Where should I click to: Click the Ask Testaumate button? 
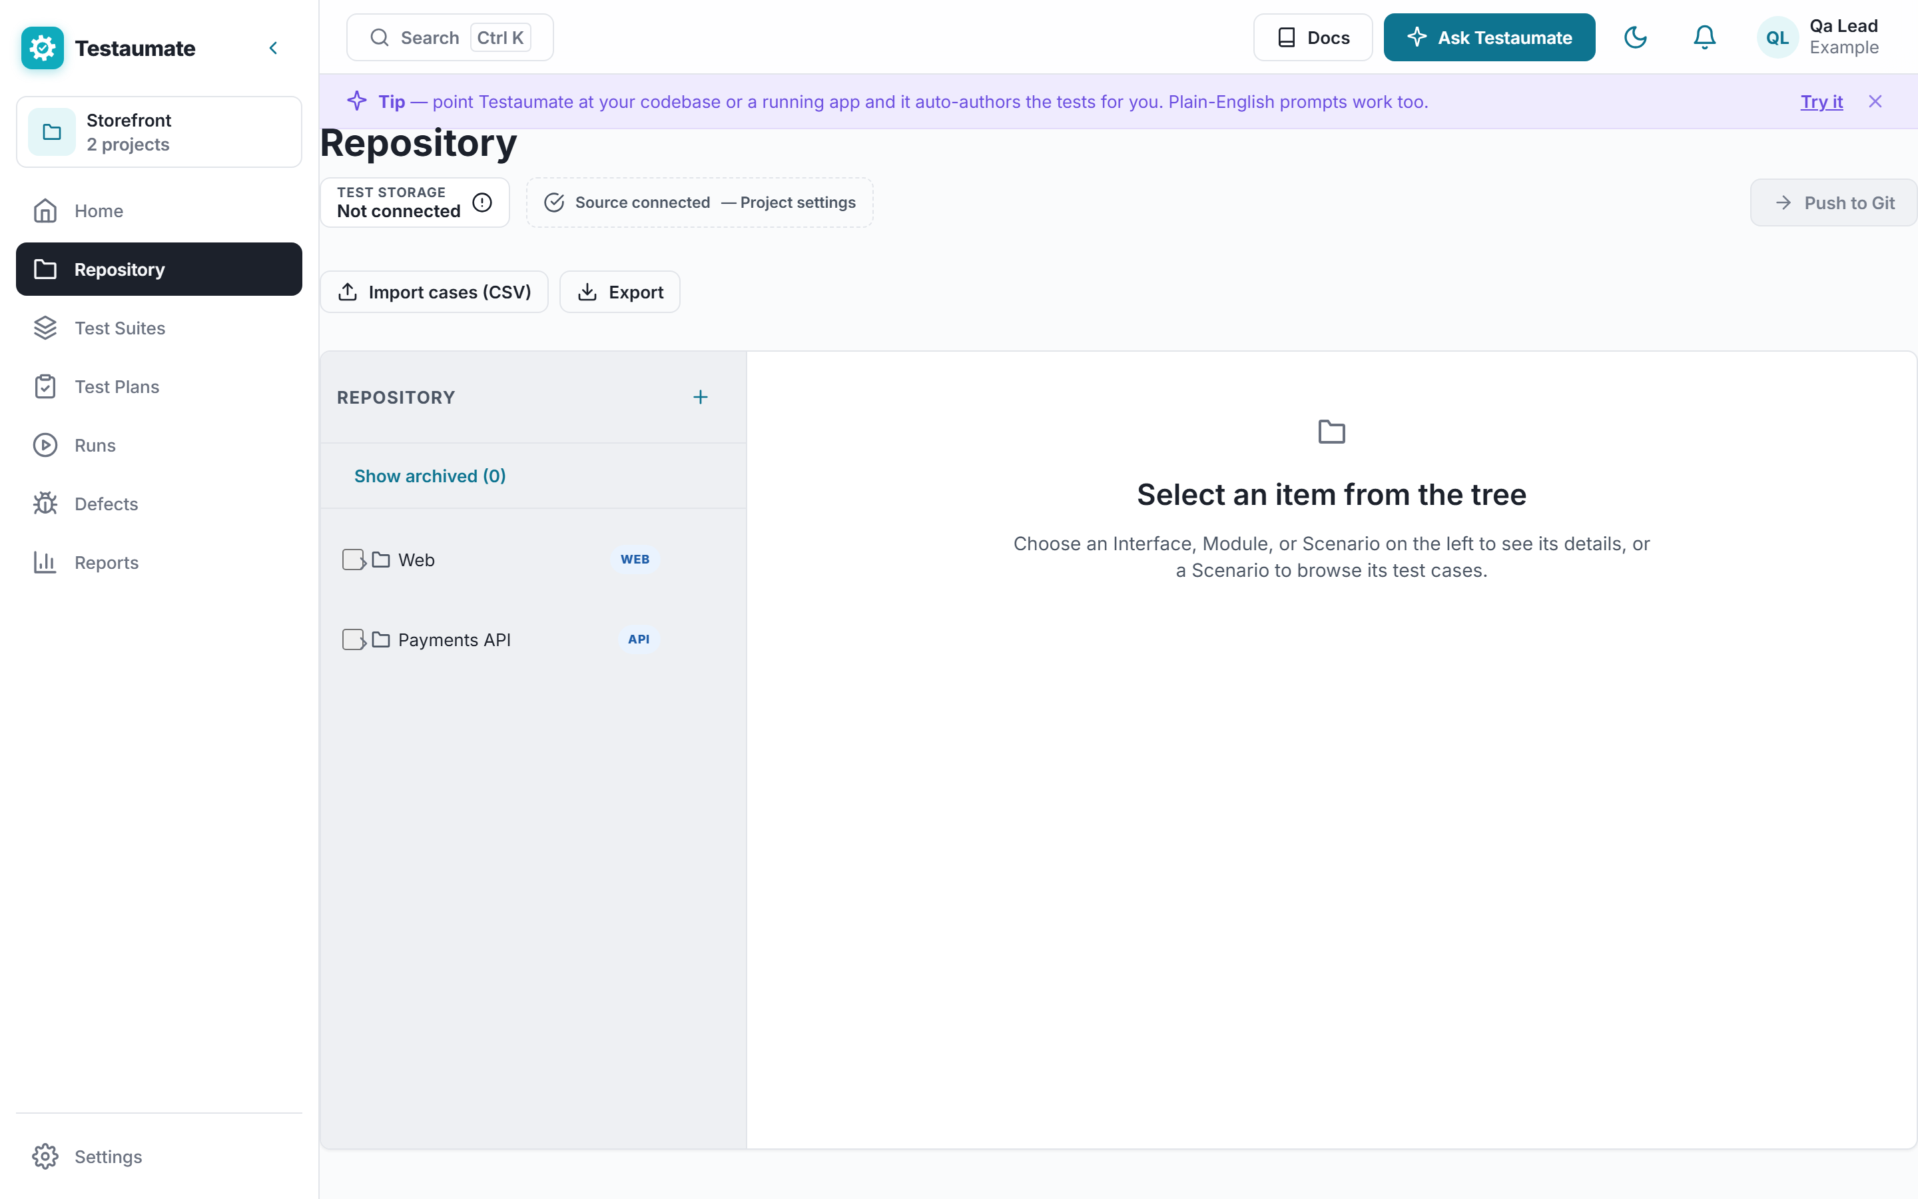tap(1489, 37)
